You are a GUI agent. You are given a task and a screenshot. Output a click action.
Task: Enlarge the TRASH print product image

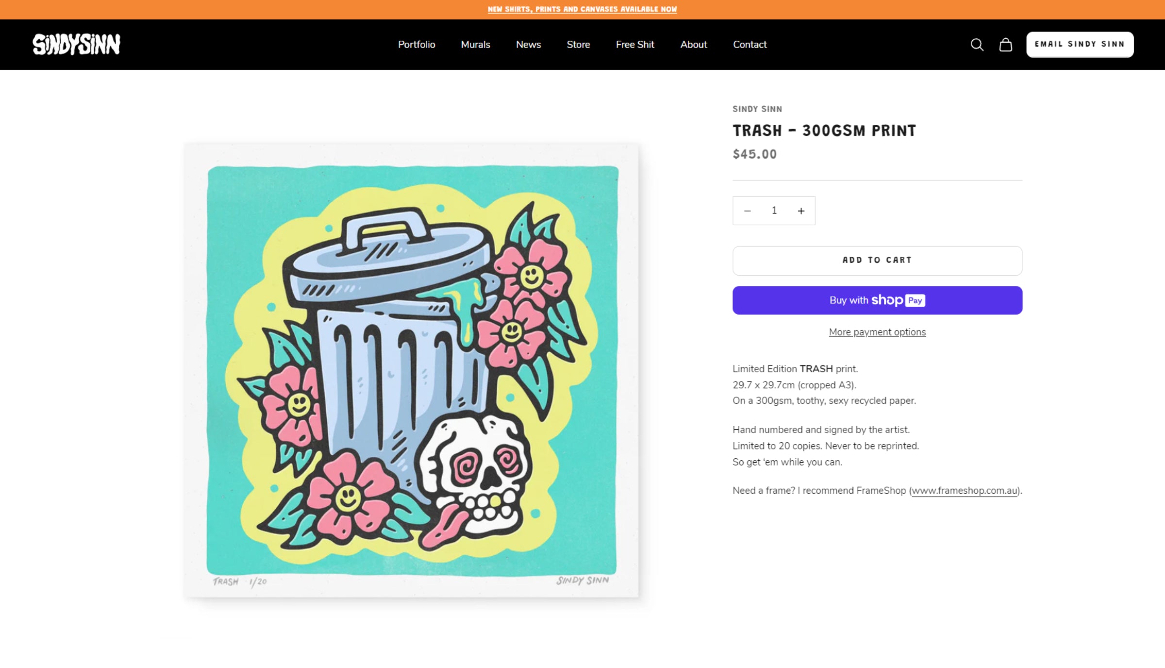tap(411, 370)
